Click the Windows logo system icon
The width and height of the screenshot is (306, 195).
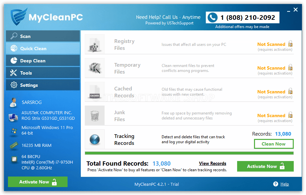(x=14, y=131)
